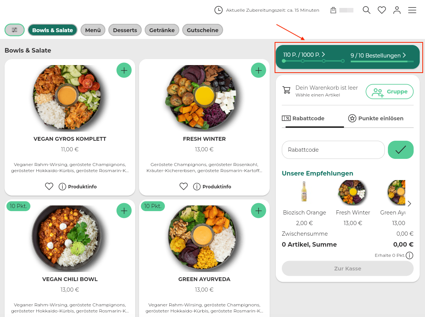Select the Desserts category tab
The height and width of the screenshot is (317, 425).
point(125,30)
